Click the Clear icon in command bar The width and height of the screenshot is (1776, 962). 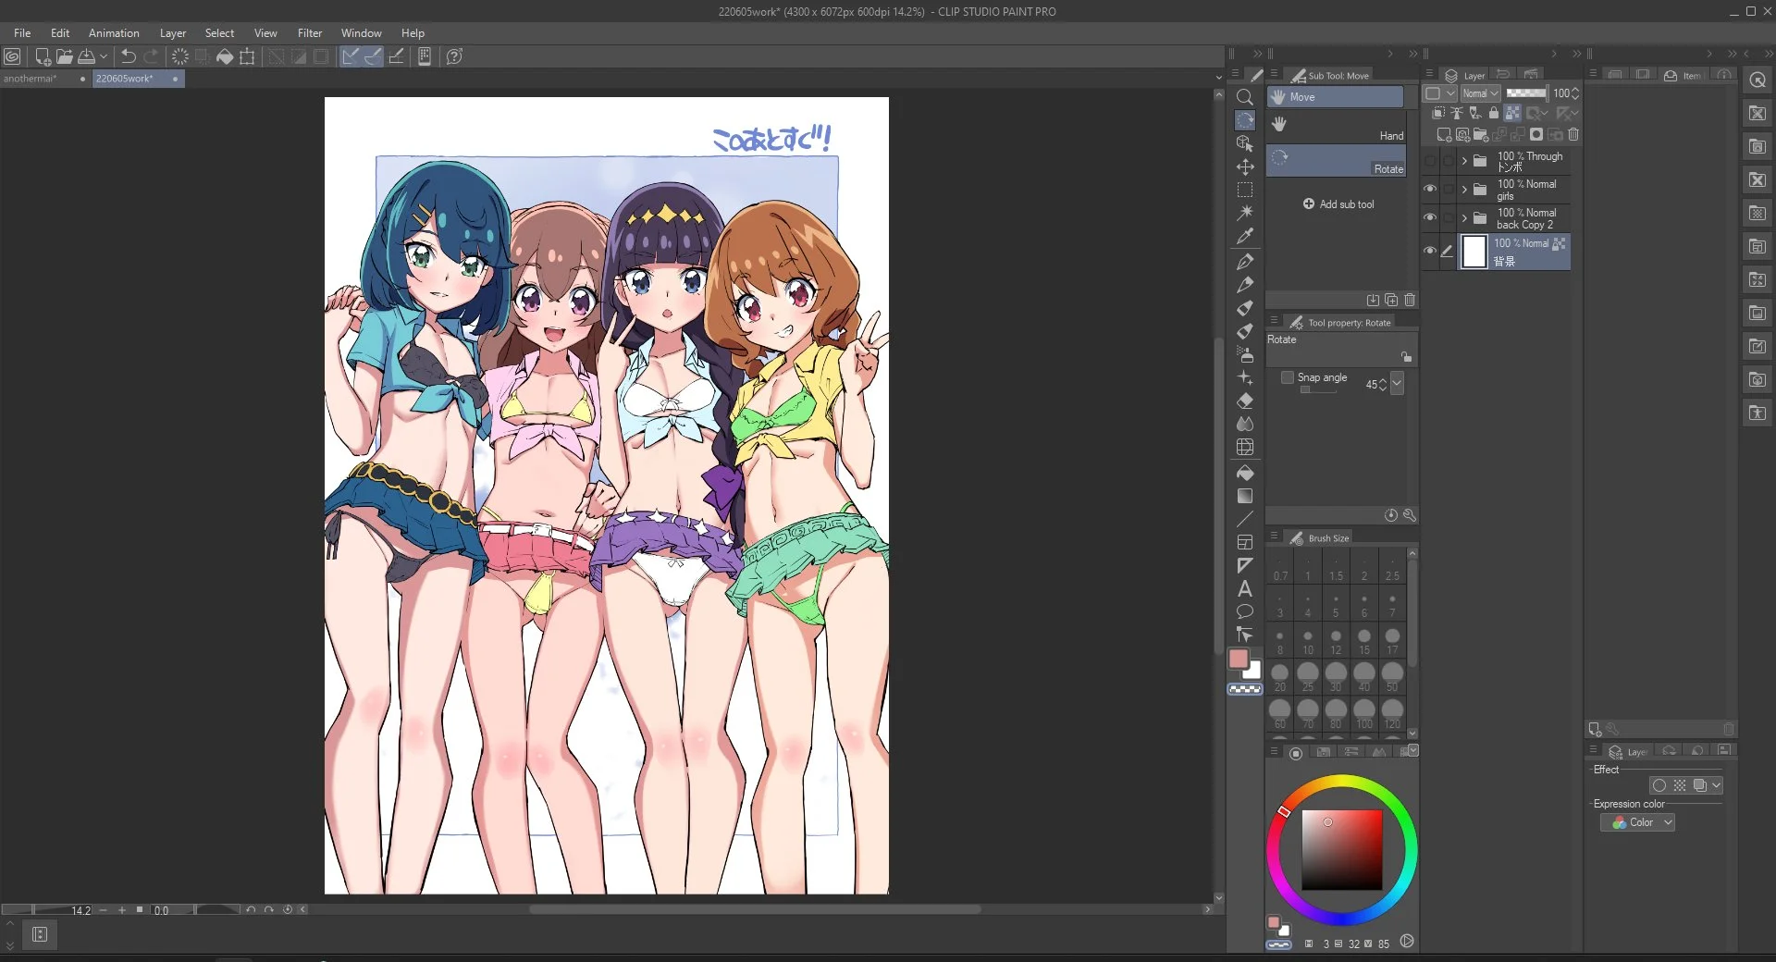tap(180, 56)
